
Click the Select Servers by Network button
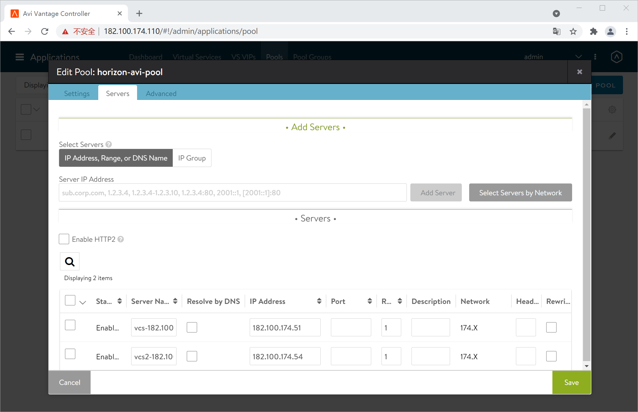tap(520, 193)
